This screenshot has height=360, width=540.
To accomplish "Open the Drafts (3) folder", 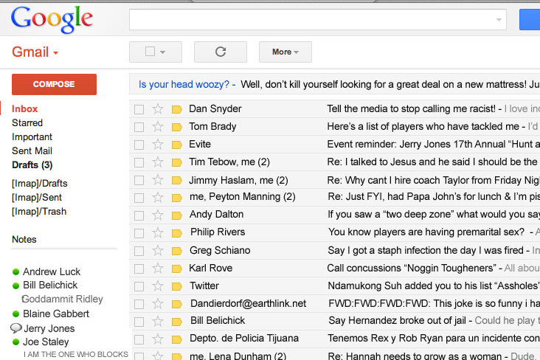I will 32,165.
